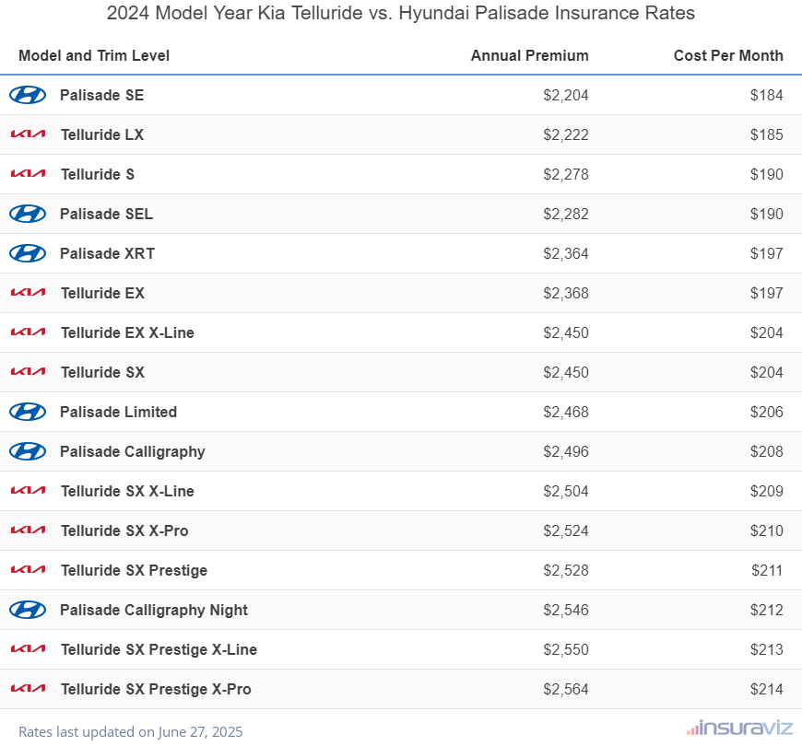
Task: Select the Kia logo in Telluride EX X-Line row
Action: (29, 332)
